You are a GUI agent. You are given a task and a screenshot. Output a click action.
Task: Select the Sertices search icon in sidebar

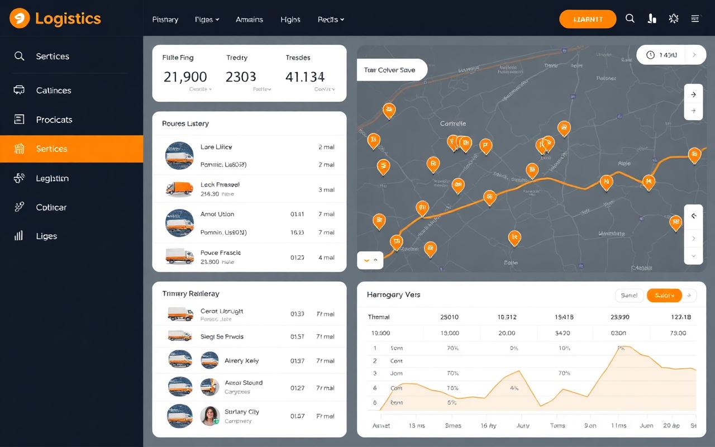tap(20, 56)
